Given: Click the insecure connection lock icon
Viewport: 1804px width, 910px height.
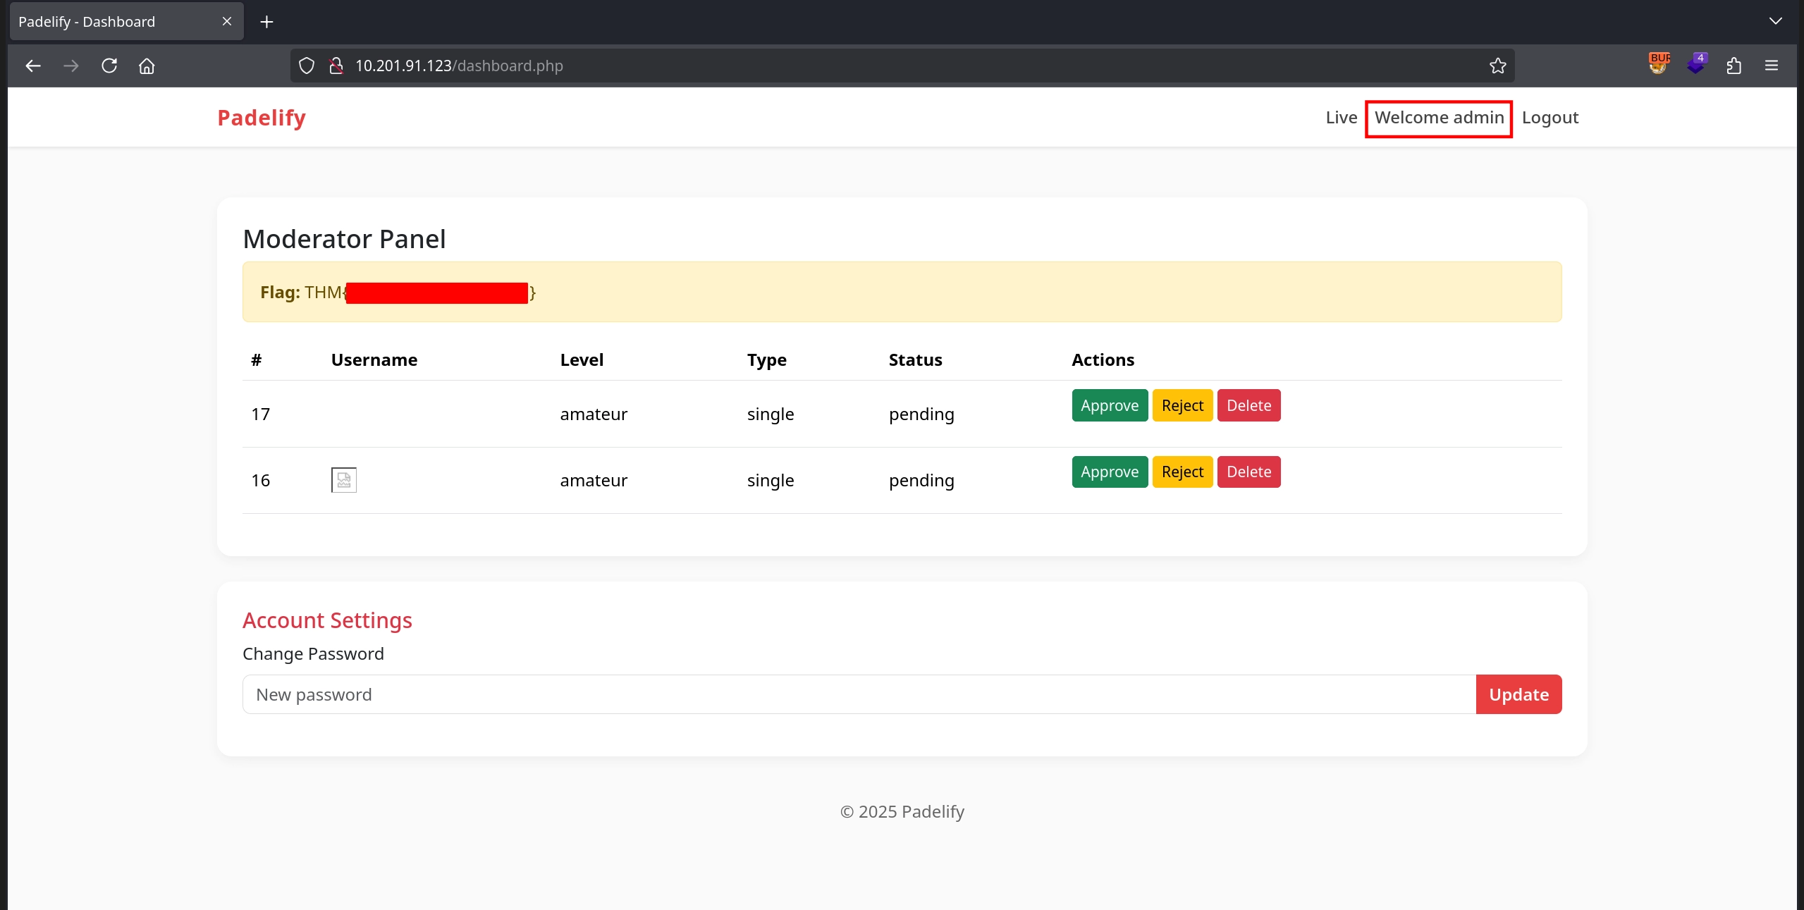Looking at the screenshot, I should point(336,66).
